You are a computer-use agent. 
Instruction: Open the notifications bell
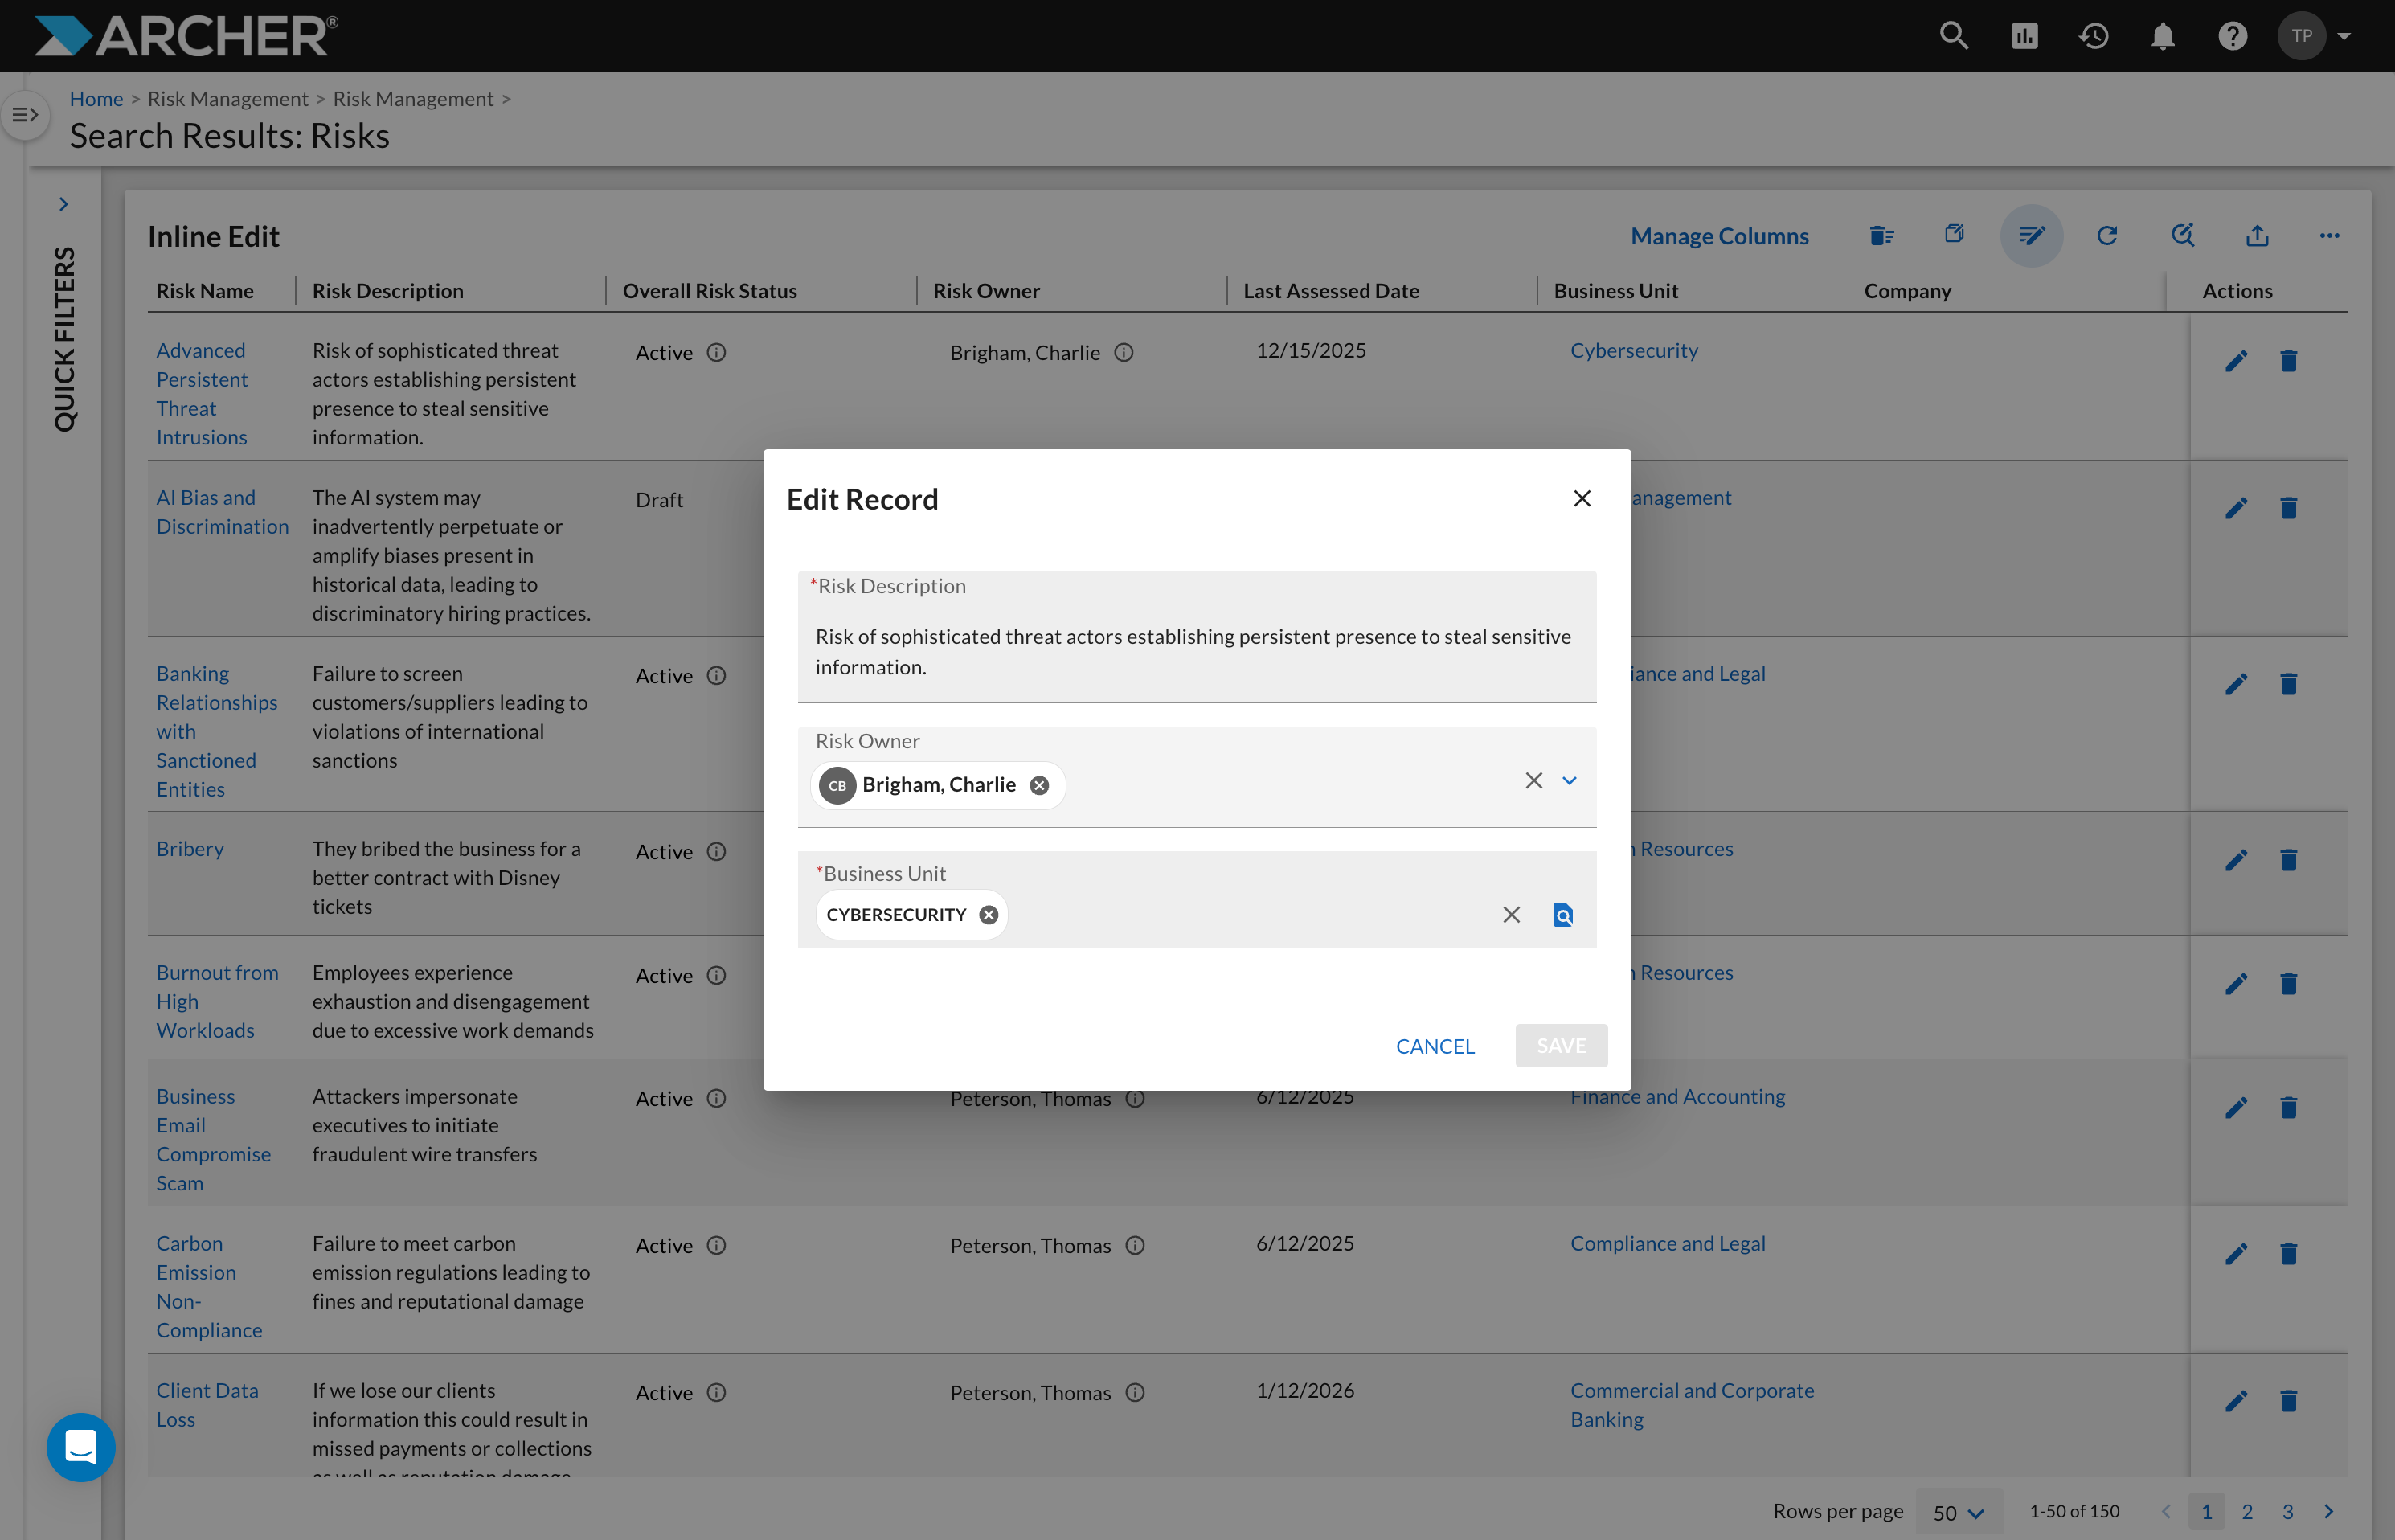point(2162,36)
